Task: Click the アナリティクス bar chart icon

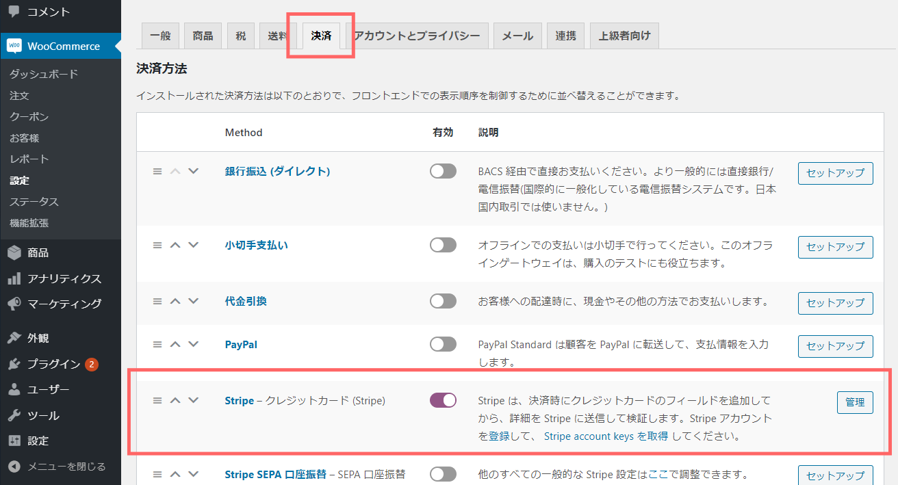Action: click(14, 278)
